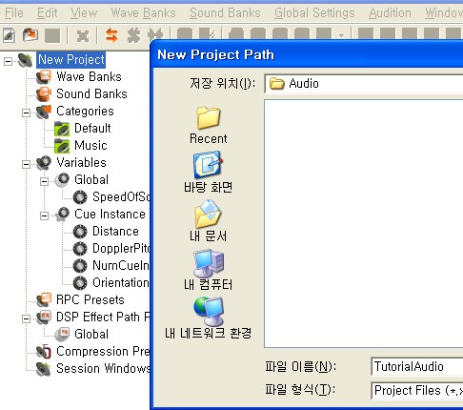The image size is (463, 410).
Task: Click the Build (orange arrows) toolbar icon
Action: point(111,35)
